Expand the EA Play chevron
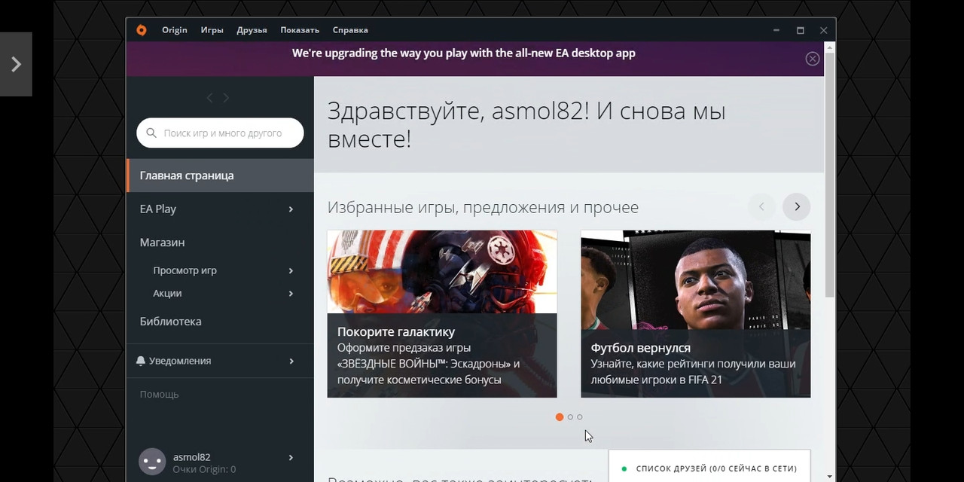The image size is (964, 482). [291, 209]
